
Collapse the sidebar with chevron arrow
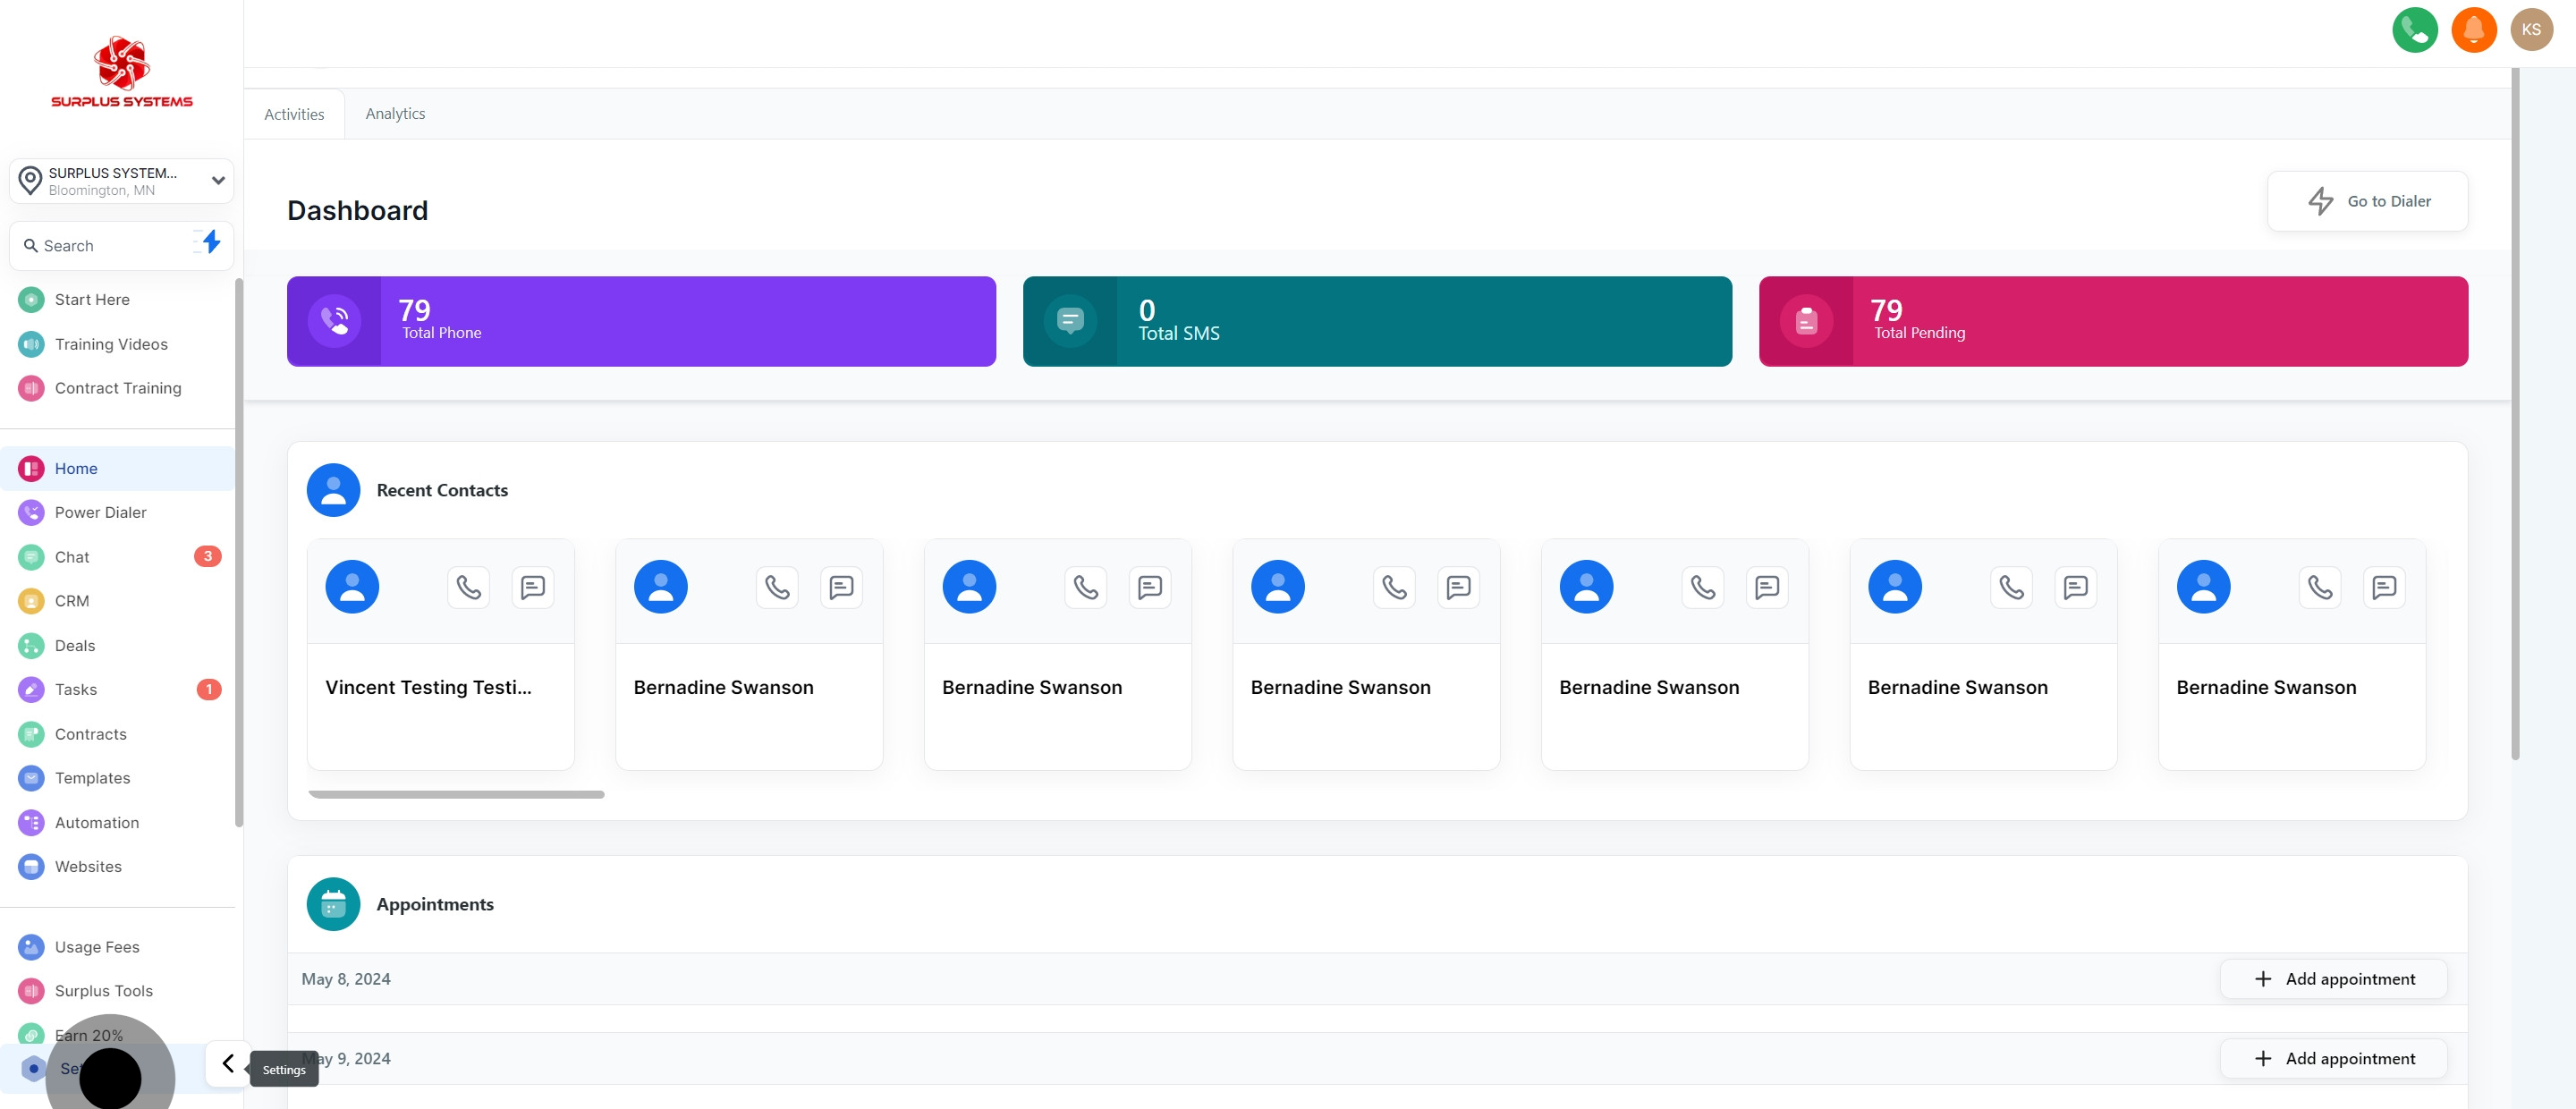(x=228, y=1064)
